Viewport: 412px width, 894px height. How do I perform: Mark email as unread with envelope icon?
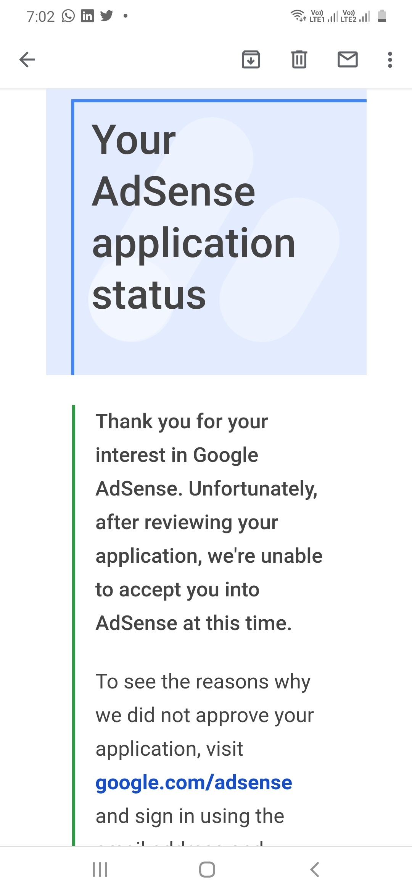[348, 60]
